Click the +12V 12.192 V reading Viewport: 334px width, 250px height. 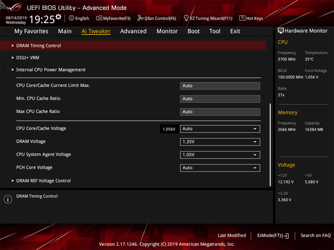pyautogui.click(x=286, y=182)
